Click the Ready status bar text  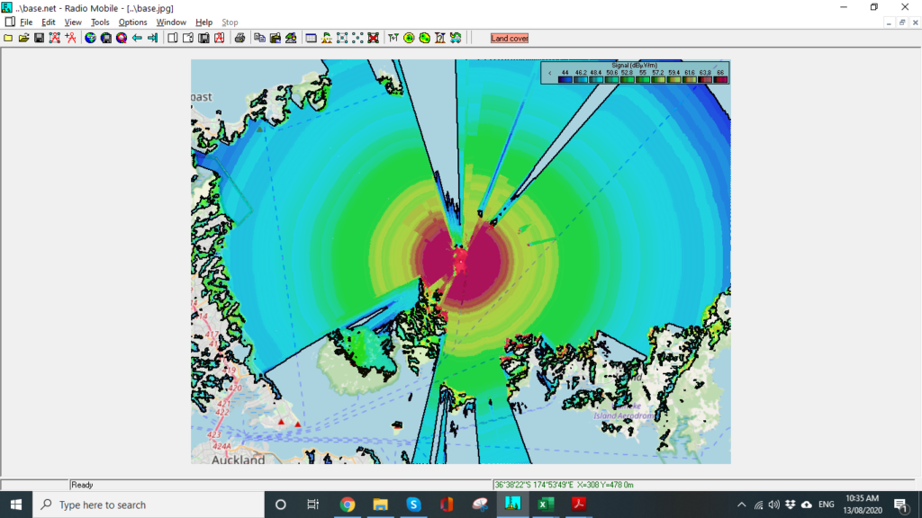coord(82,485)
